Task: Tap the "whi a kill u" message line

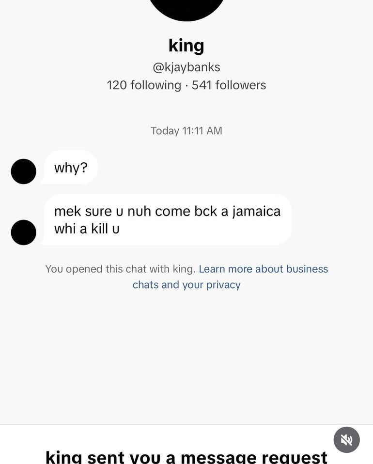Action: [x=87, y=229]
